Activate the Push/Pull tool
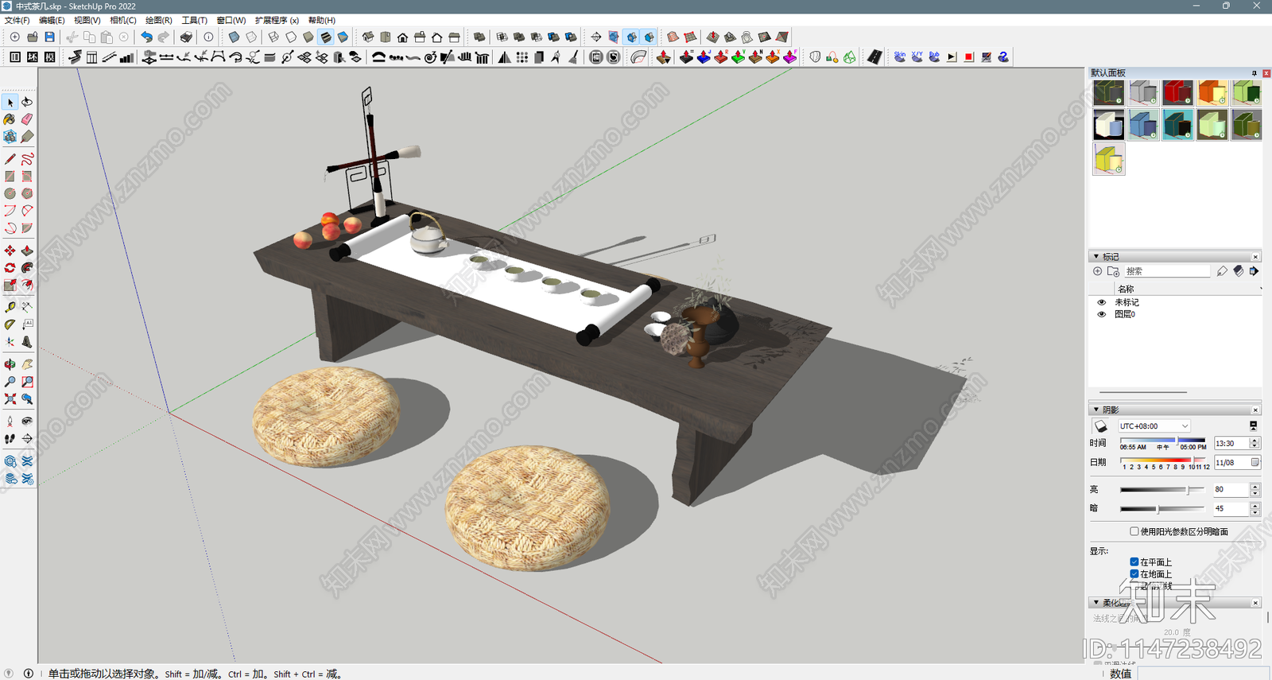Viewport: 1272px width, 680px height. [x=27, y=251]
